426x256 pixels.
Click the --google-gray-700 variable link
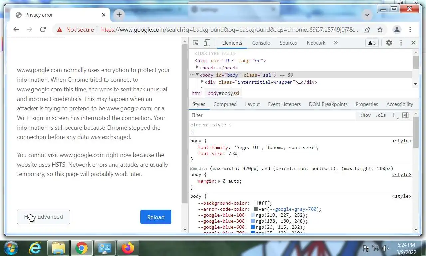(294, 209)
